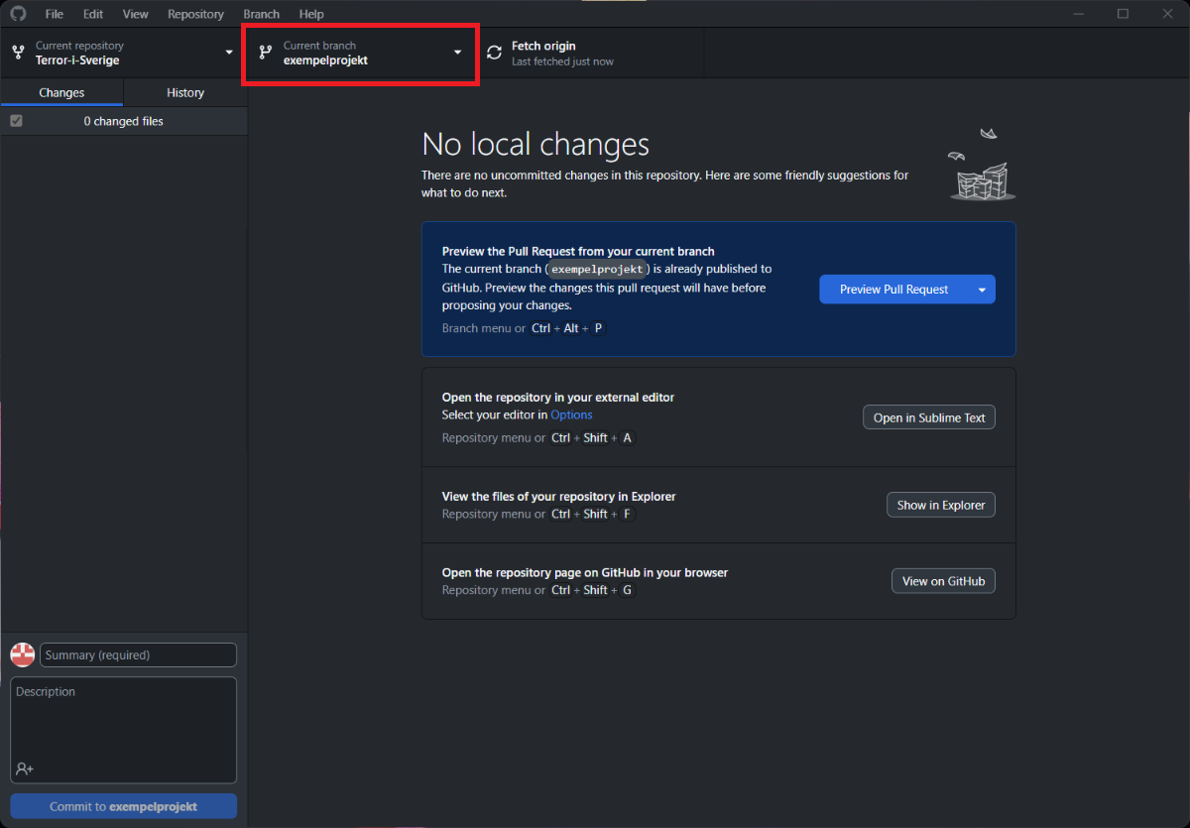The height and width of the screenshot is (828, 1190).
Task: Open the Current branch dropdown
Action: 361,53
